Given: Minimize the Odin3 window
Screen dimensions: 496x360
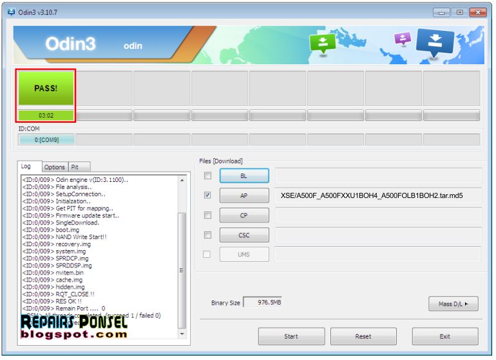Looking at the screenshot, I should point(442,12).
